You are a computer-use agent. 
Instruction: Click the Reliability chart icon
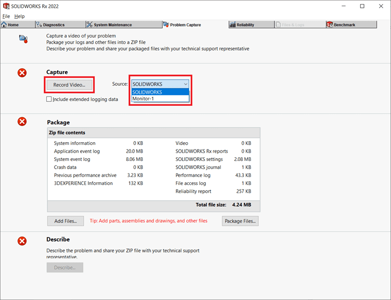[x=232, y=24]
